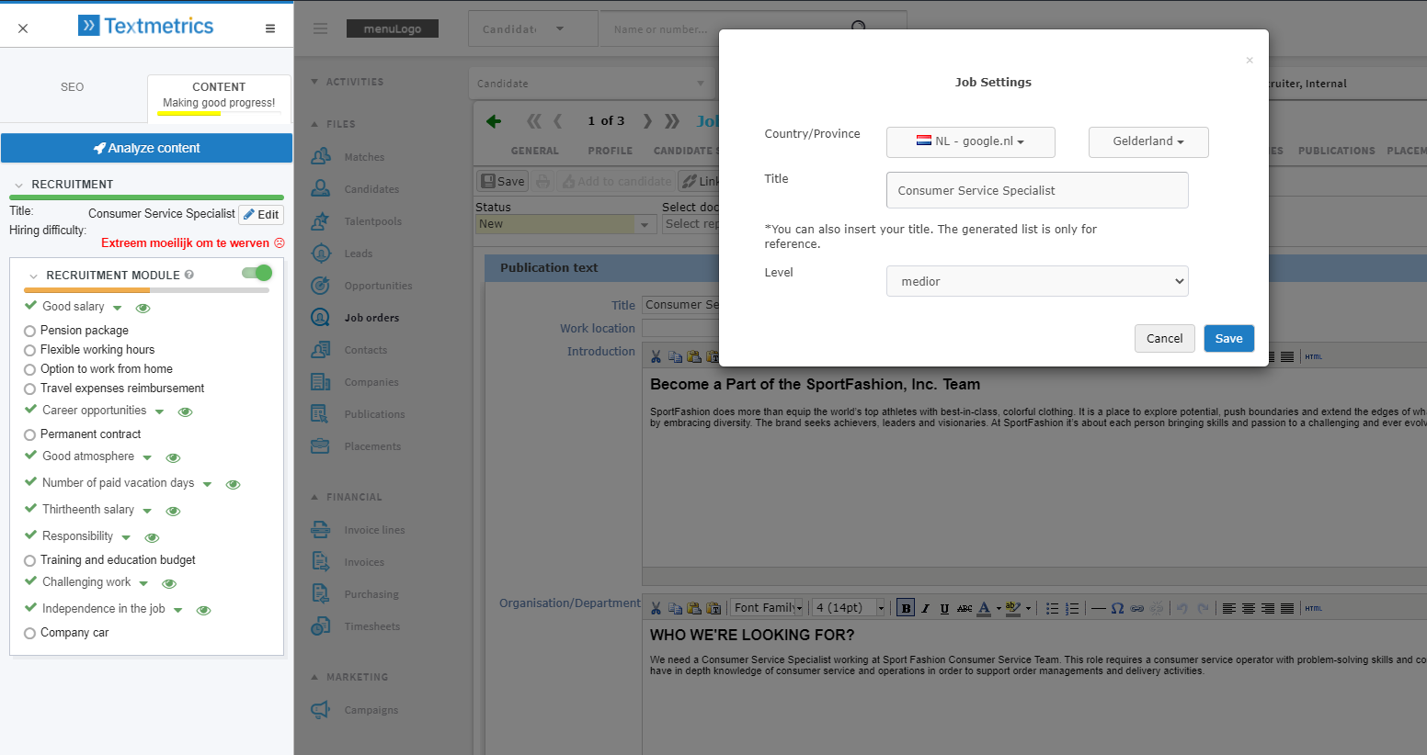Open the PROFILE tab of the job
The image size is (1427, 755).
pos(610,151)
